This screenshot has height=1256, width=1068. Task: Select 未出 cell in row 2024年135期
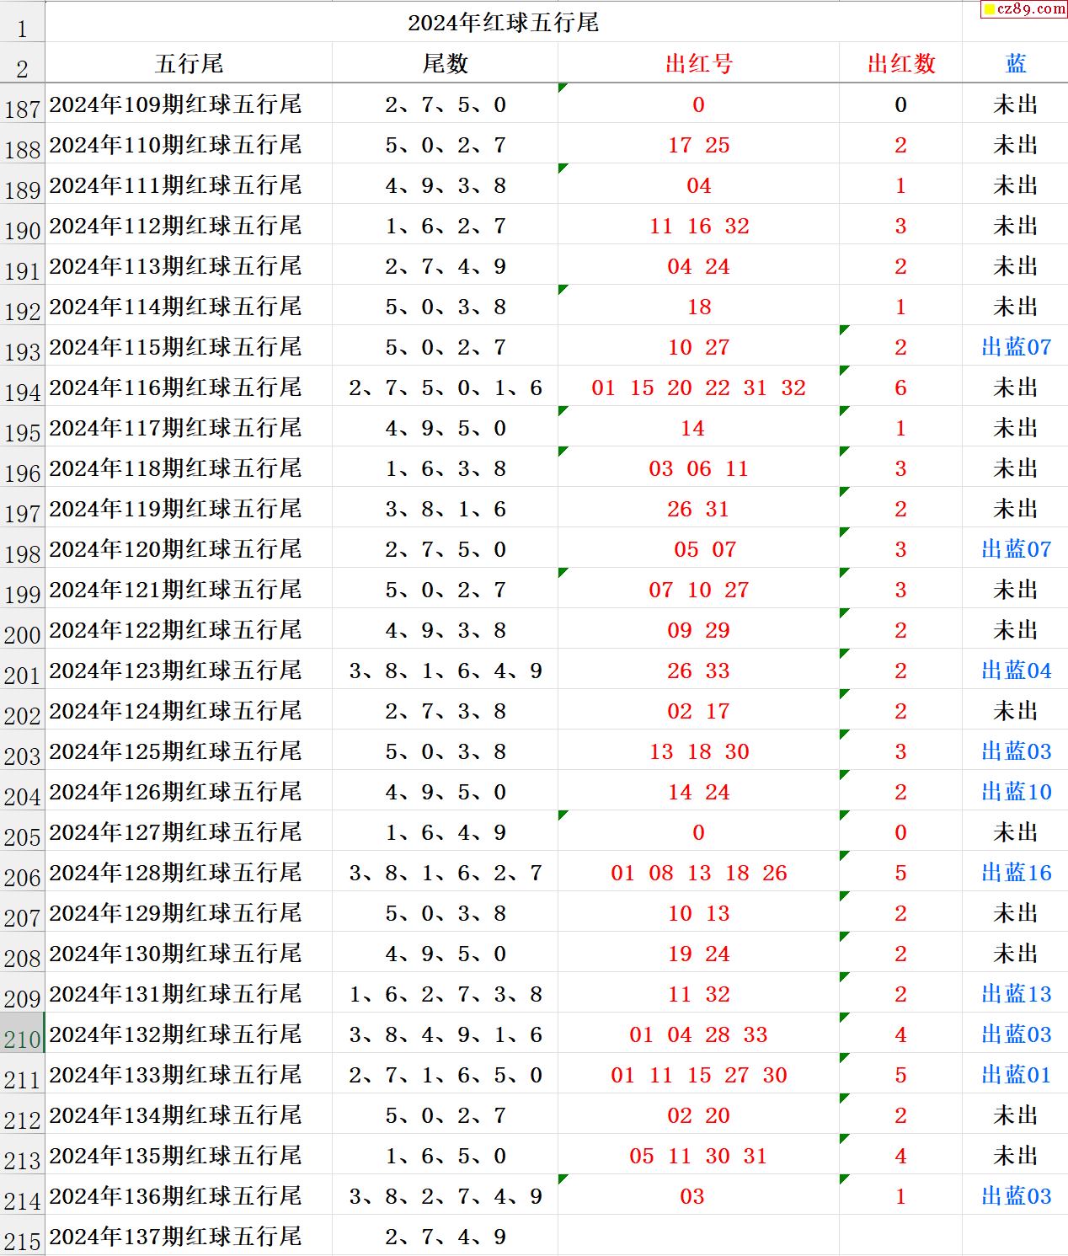pyautogui.click(x=1016, y=1156)
